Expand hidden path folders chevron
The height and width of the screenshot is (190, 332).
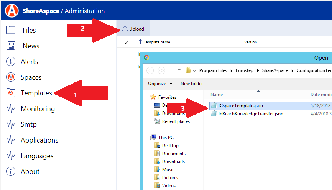tap(195, 70)
